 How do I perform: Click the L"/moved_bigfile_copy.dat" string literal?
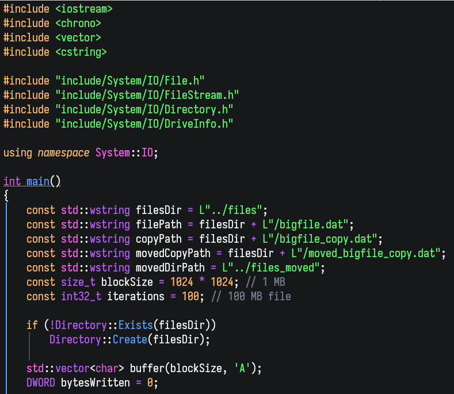pyautogui.click(x=366, y=253)
